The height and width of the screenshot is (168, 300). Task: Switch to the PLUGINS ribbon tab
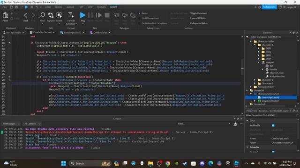[x=101, y=7]
